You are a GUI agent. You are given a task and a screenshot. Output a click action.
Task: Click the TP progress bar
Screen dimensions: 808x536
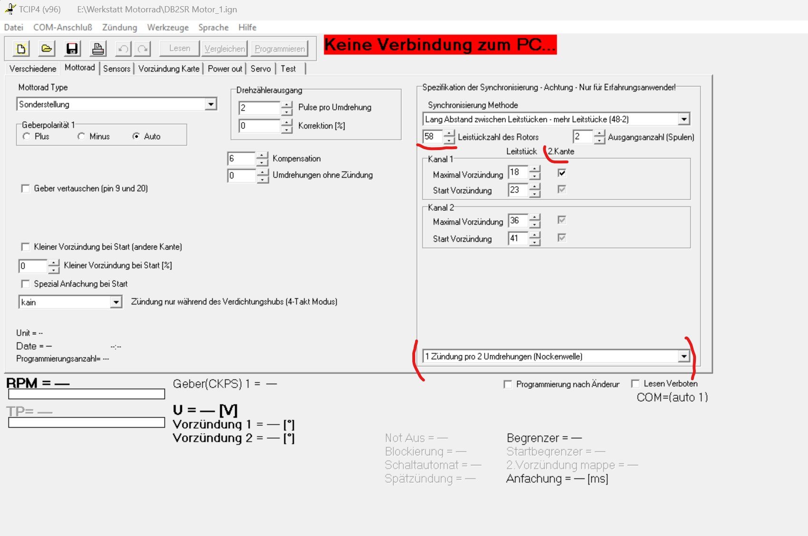tap(86, 423)
